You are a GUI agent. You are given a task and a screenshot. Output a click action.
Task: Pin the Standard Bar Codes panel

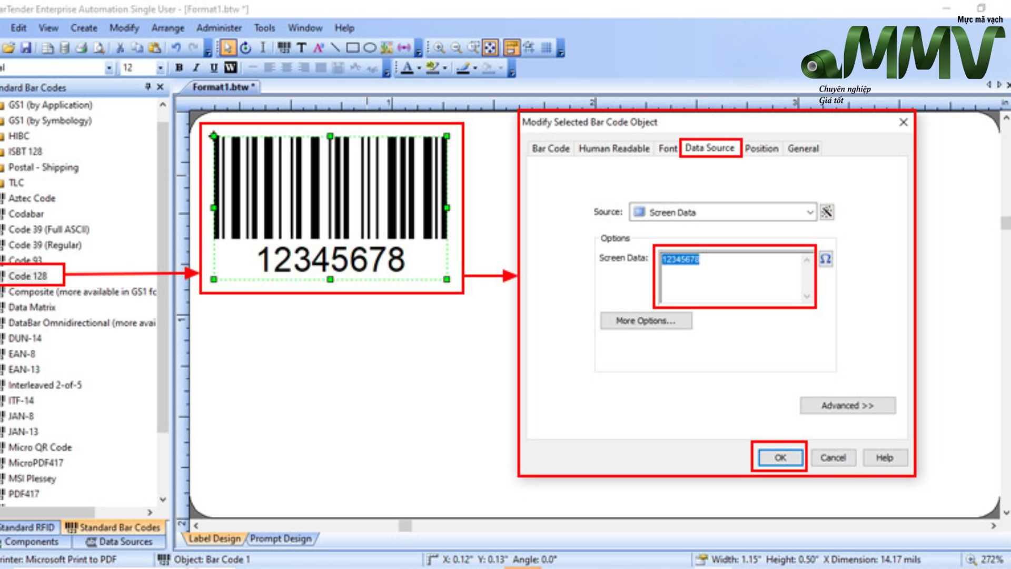point(148,87)
